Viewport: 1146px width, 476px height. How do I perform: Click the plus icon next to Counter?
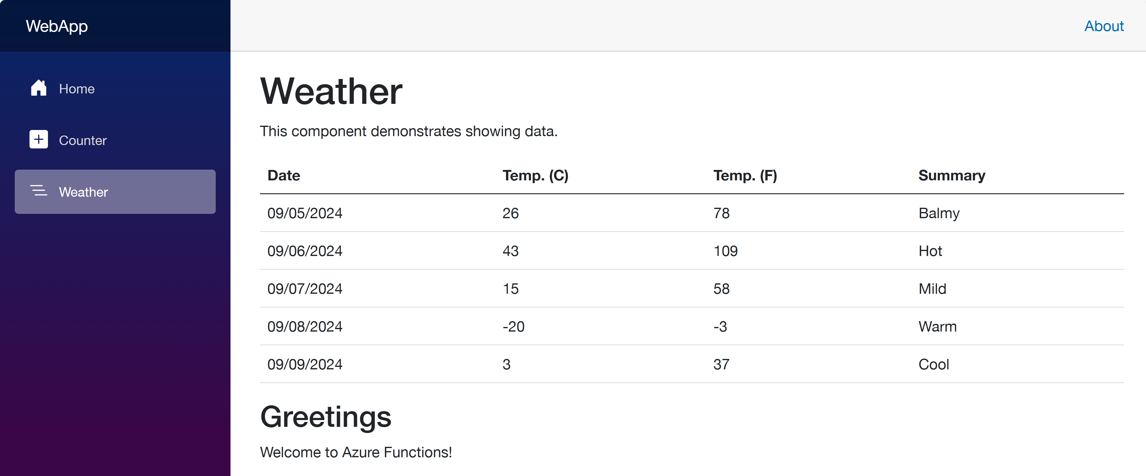(x=38, y=140)
